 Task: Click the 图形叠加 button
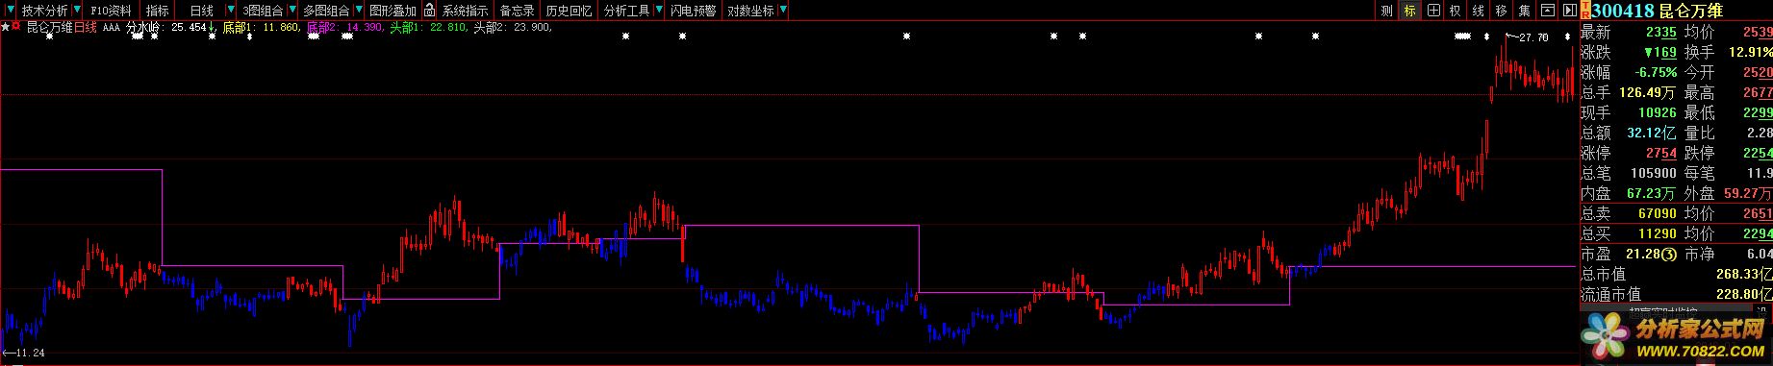pyautogui.click(x=393, y=11)
